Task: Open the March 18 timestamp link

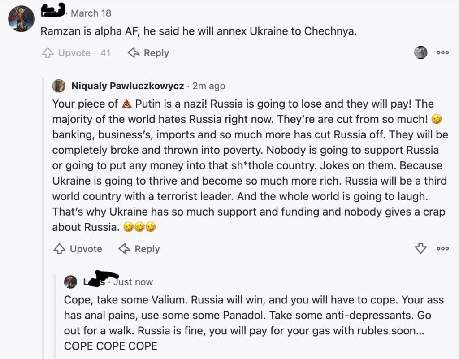Action: click(91, 13)
